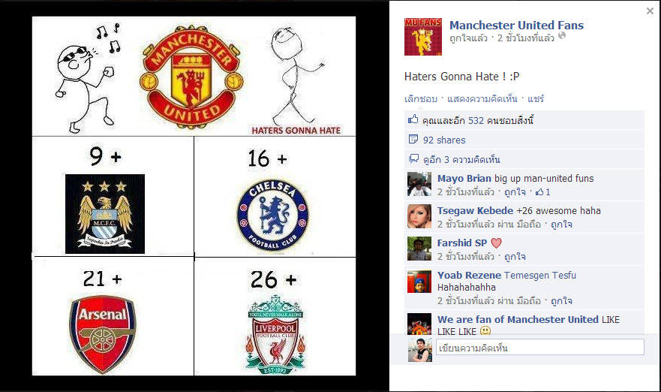Click the small like-count thumb on Mayo Brian's comment
The image size is (661, 392).
coord(539,192)
